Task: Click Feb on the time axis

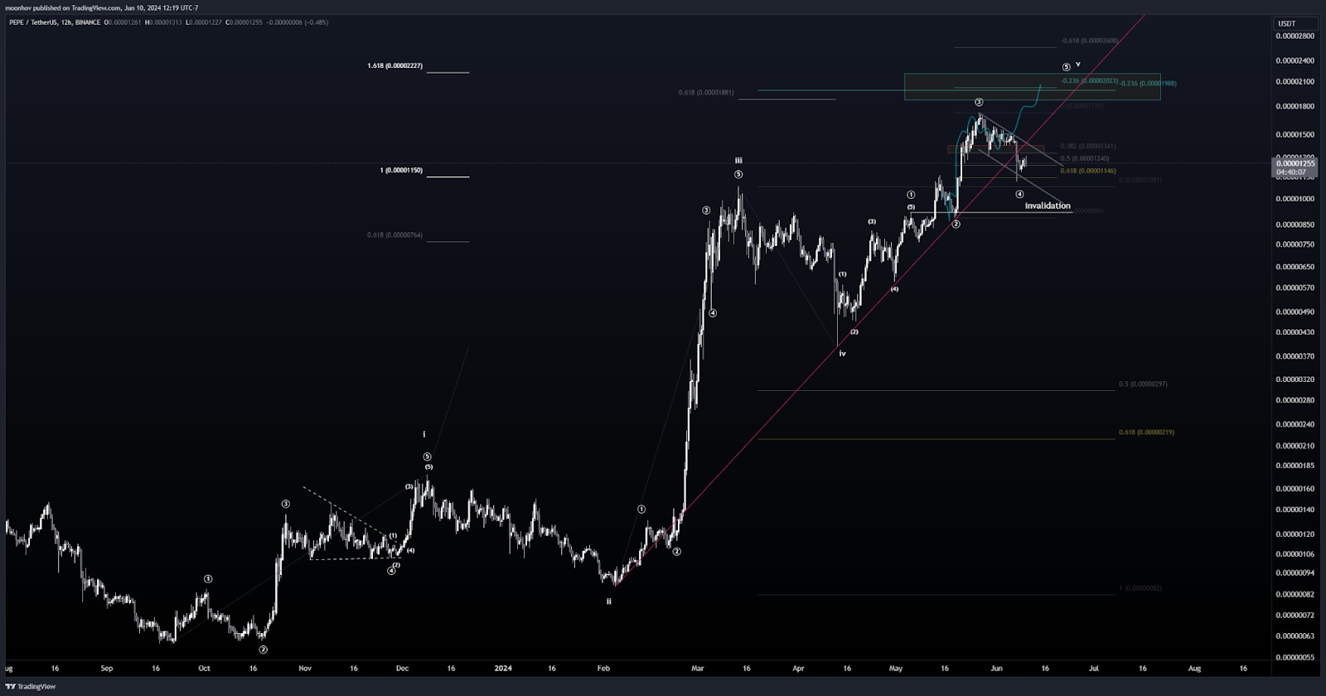Action: coord(603,668)
